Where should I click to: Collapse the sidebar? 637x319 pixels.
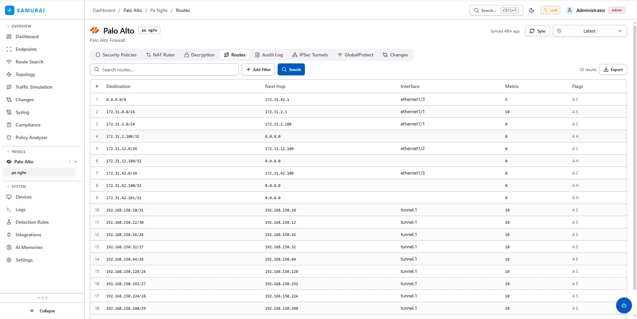(42, 311)
